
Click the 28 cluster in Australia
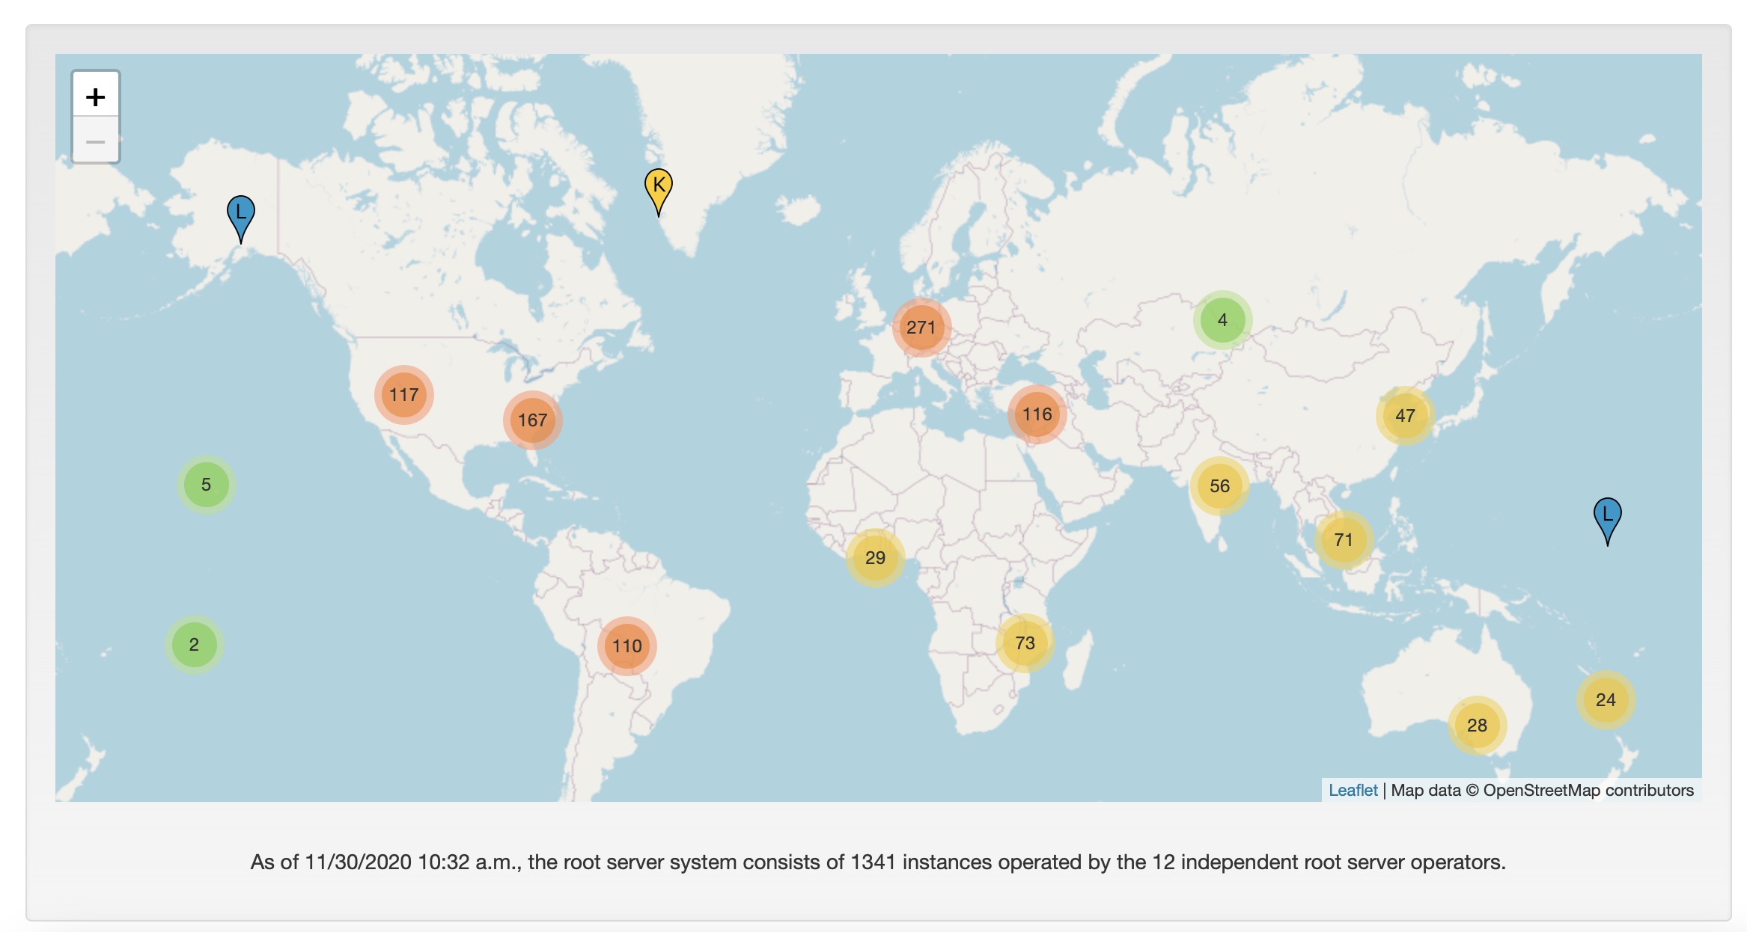pos(1477,725)
